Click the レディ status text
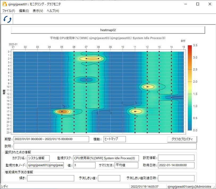 pos(5,187)
